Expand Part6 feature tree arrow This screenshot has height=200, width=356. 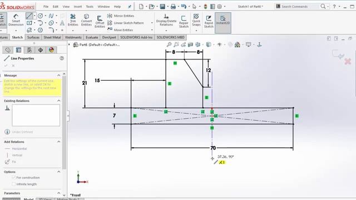69,44
